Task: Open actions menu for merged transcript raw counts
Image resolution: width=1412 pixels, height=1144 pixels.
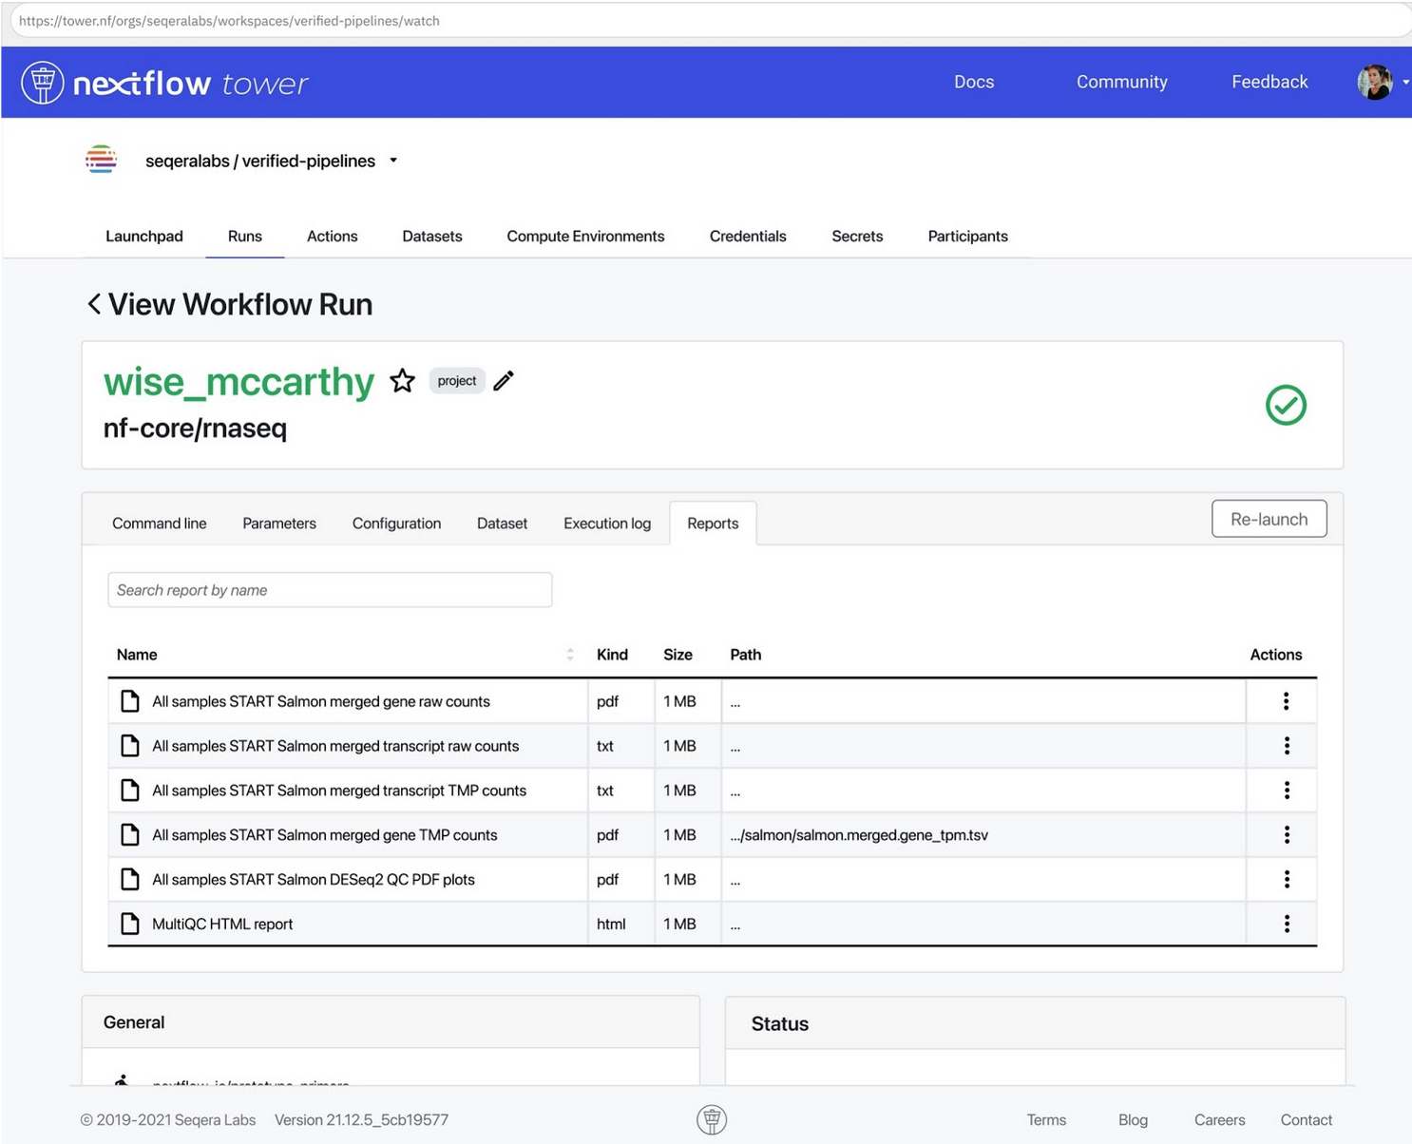Action: coord(1287,746)
